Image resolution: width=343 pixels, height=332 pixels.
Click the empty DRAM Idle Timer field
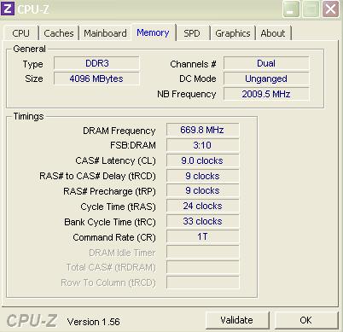click(202, 252)
